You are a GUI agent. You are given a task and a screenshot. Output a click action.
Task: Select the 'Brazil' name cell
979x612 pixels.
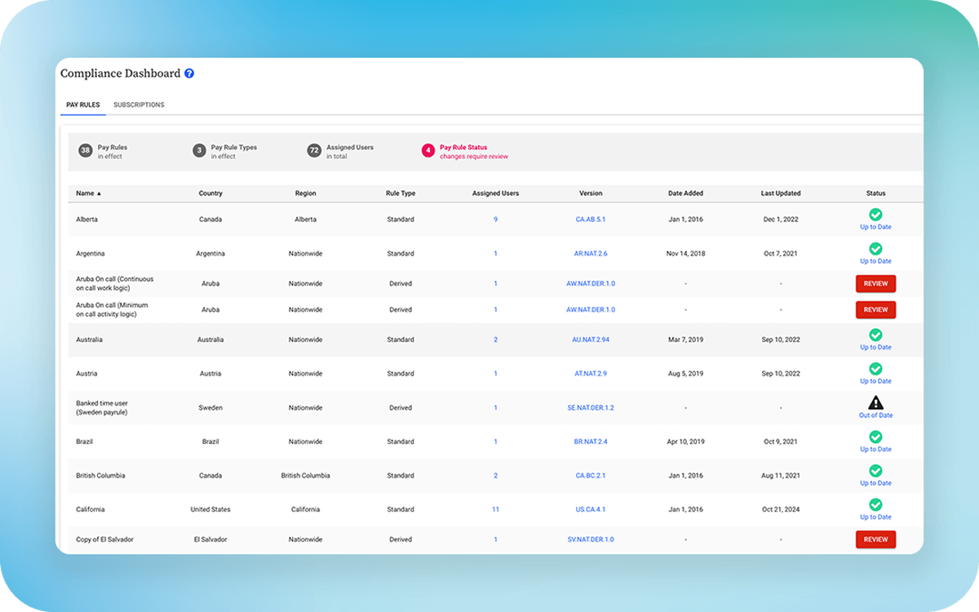pos(85,442)
